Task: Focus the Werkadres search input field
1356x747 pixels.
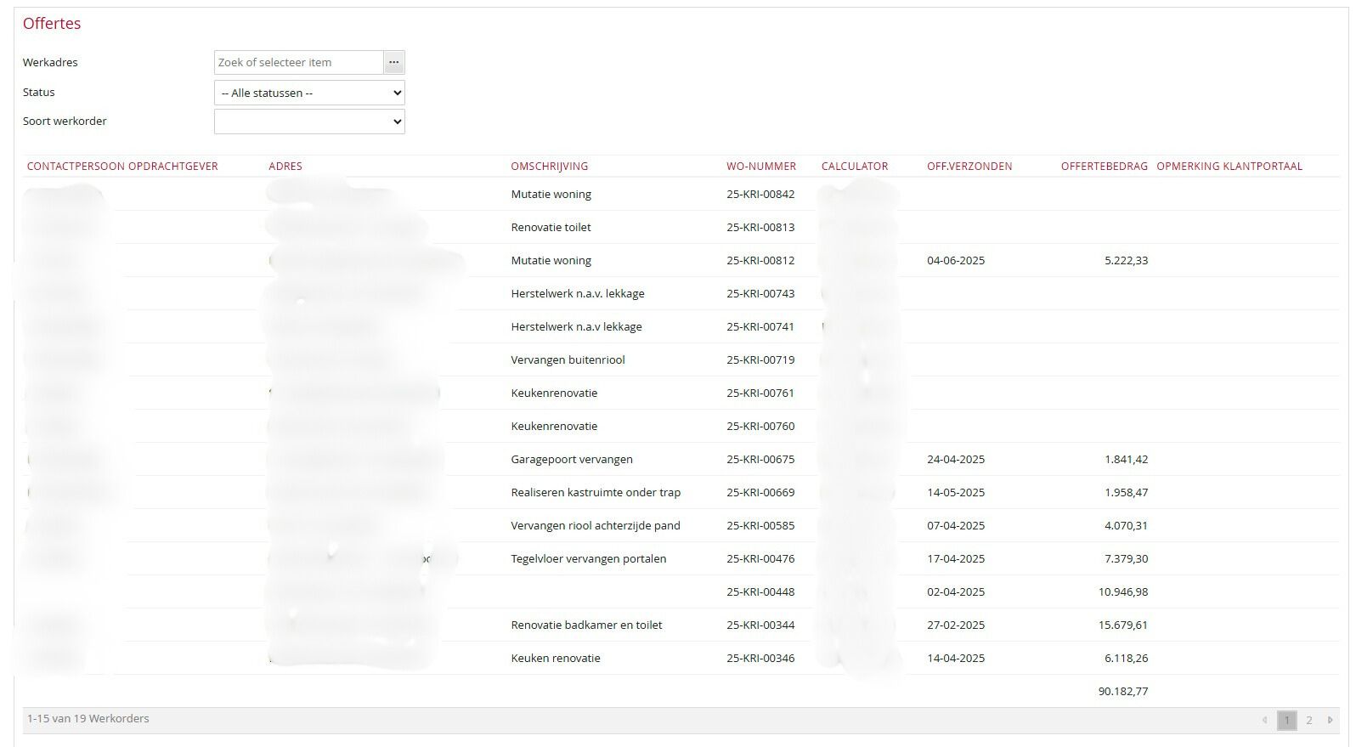Action: [x=298, y=62]
